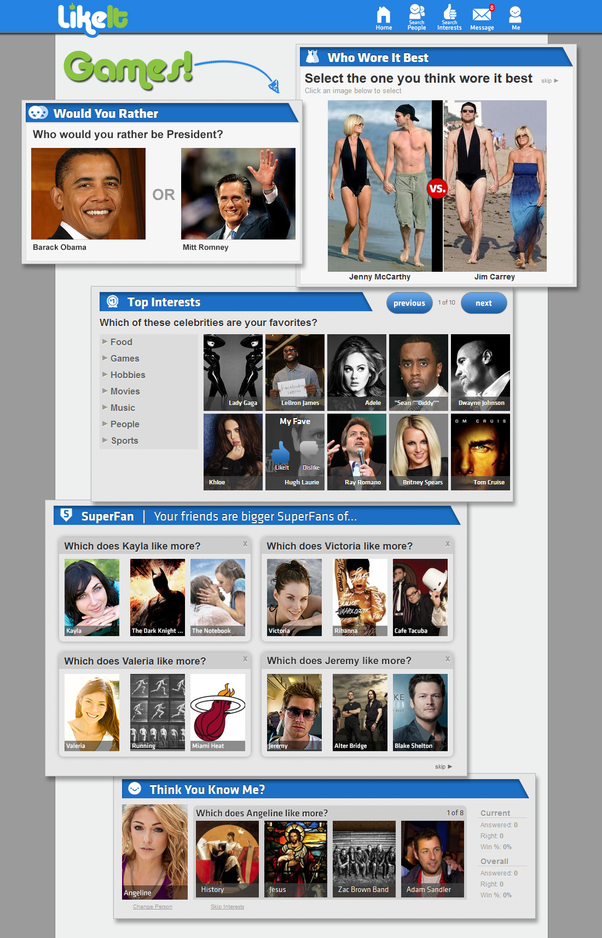The height and width of the screenshot is (938, 602).
Task: Choose Adam Sandler for Angeline
Action: 432,859
